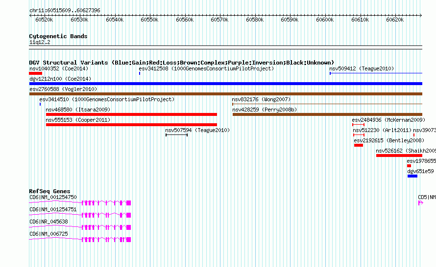
Task: Open the nsv507594 (Teague2010) label
Action: (197, 130)
